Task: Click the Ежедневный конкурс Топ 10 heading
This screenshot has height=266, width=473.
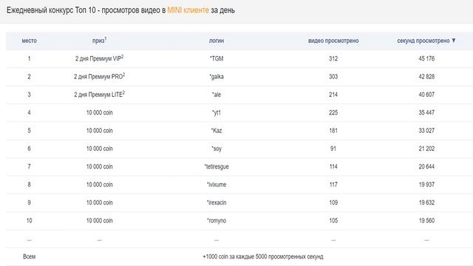Action: click(120, 10)
